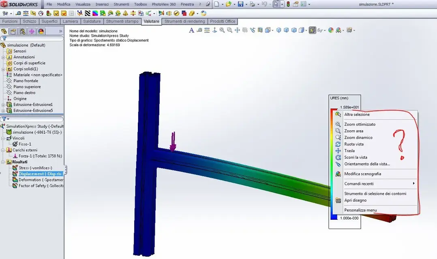Click the Section View icon in heads-up toolbar

pyautogui.click(x=260, y=30)
